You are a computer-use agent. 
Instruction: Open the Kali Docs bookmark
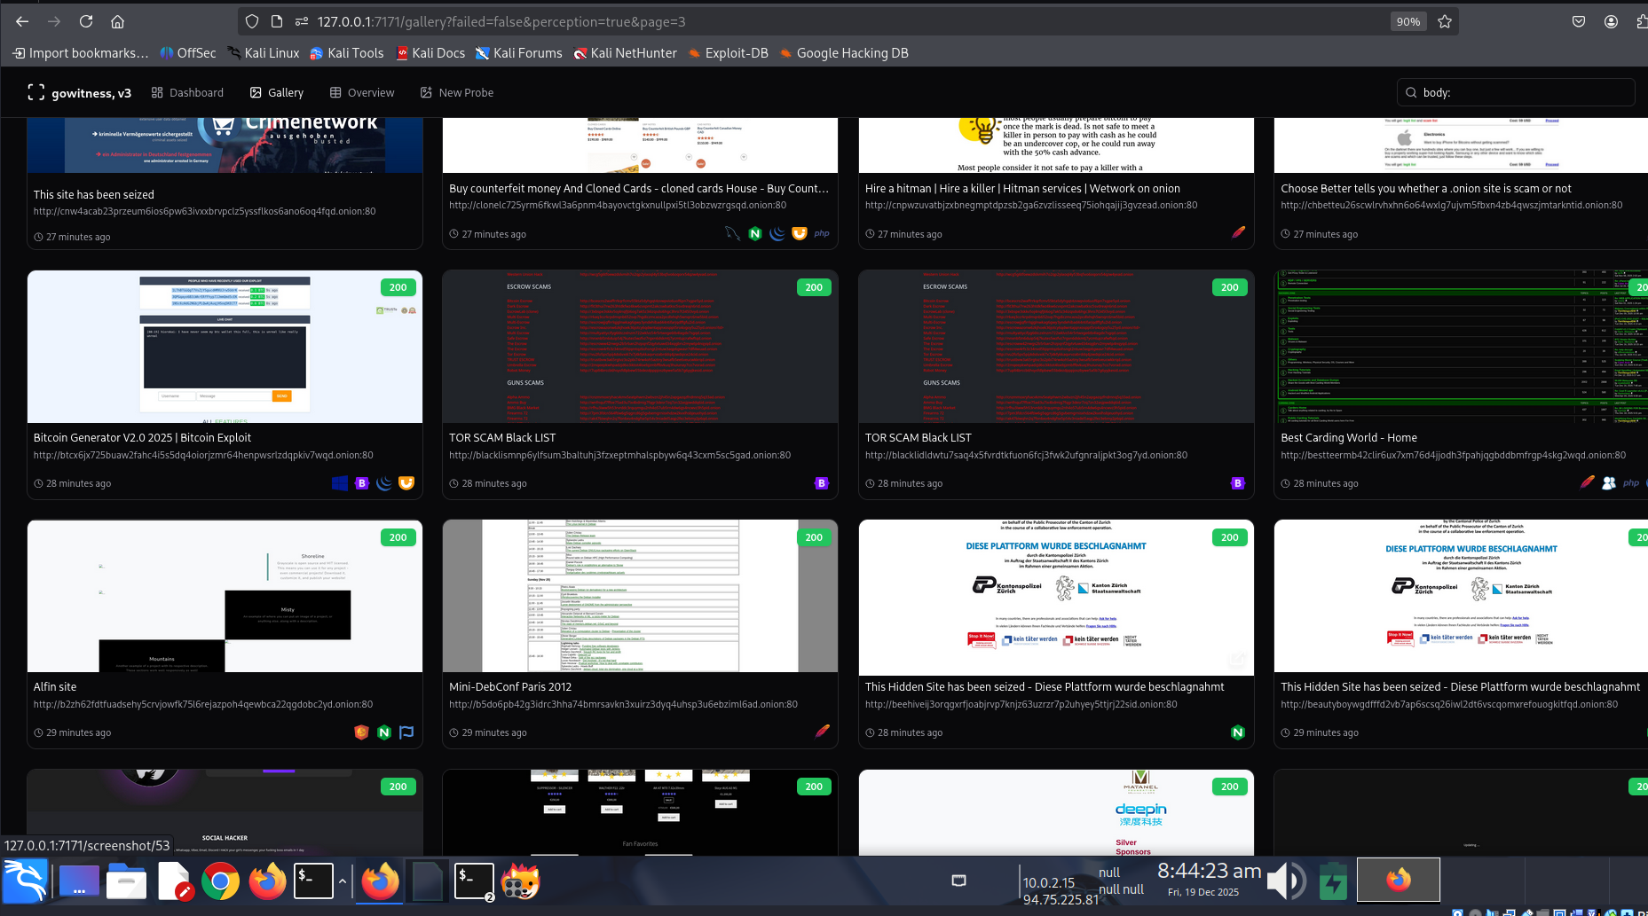(x=430, y=53)
